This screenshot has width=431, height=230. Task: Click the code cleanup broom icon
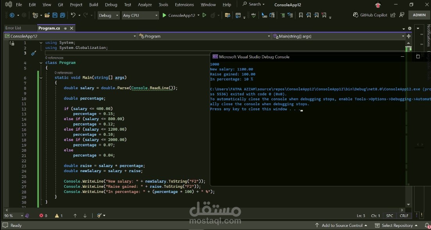(x=100, y=216)
